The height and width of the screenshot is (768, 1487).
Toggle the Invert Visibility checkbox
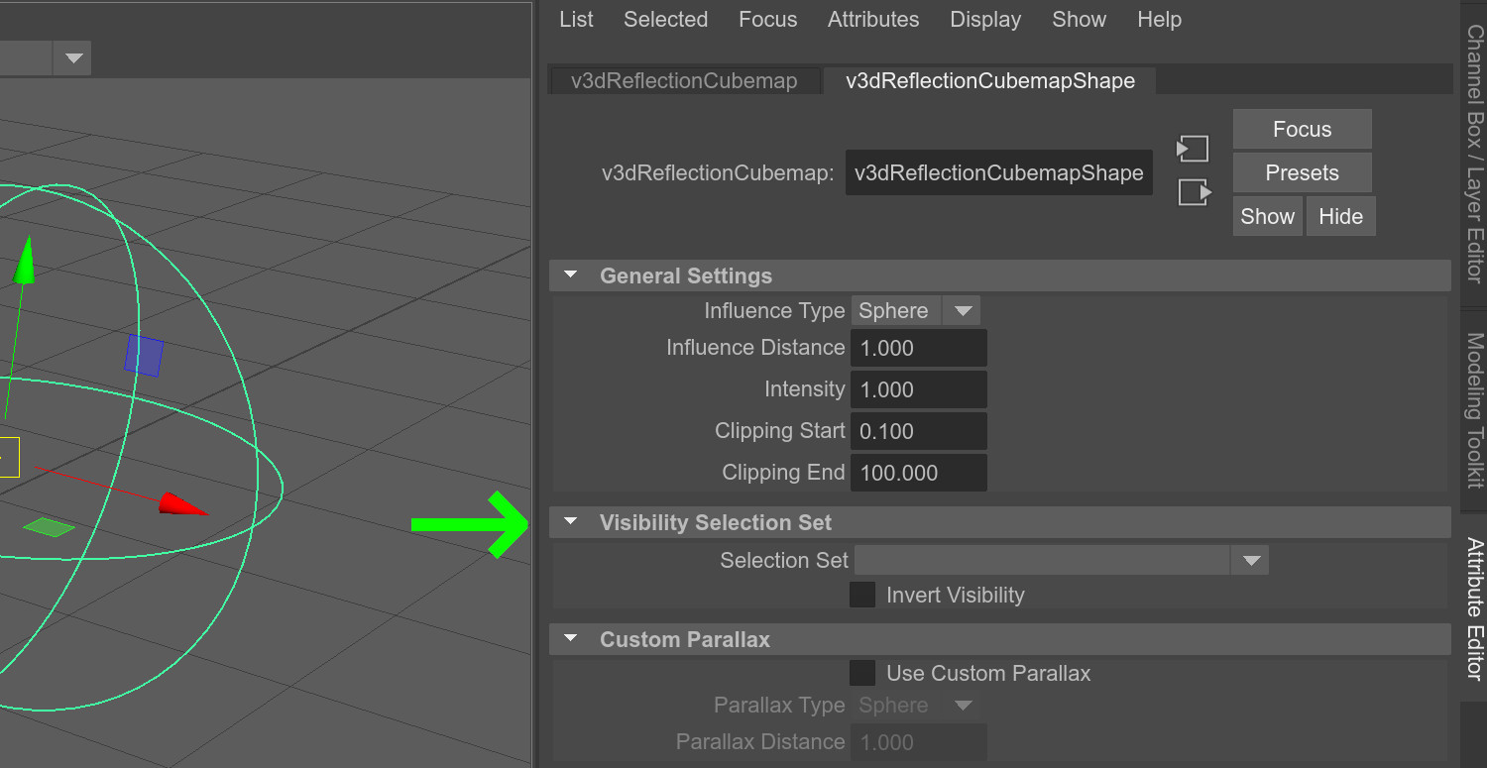862,595
